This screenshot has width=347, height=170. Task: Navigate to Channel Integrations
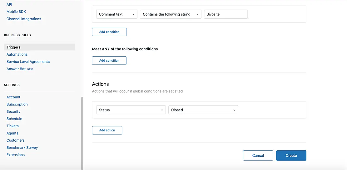[x=24, y=19]
